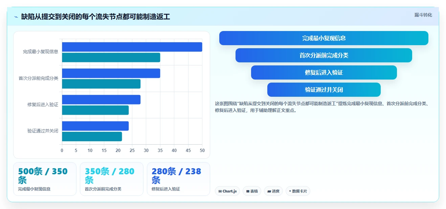Screen dimensions: 446x209
Task: Click the 验证通过并关闭 chart axis label
Action: click(x=43, y=131)
